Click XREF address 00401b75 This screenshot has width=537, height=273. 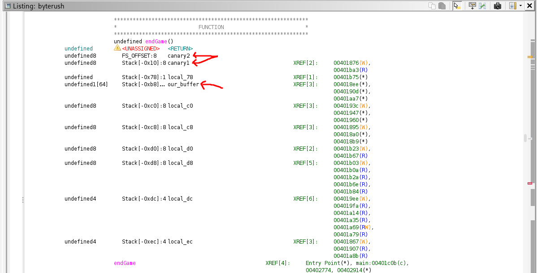(x=346, y=77)
